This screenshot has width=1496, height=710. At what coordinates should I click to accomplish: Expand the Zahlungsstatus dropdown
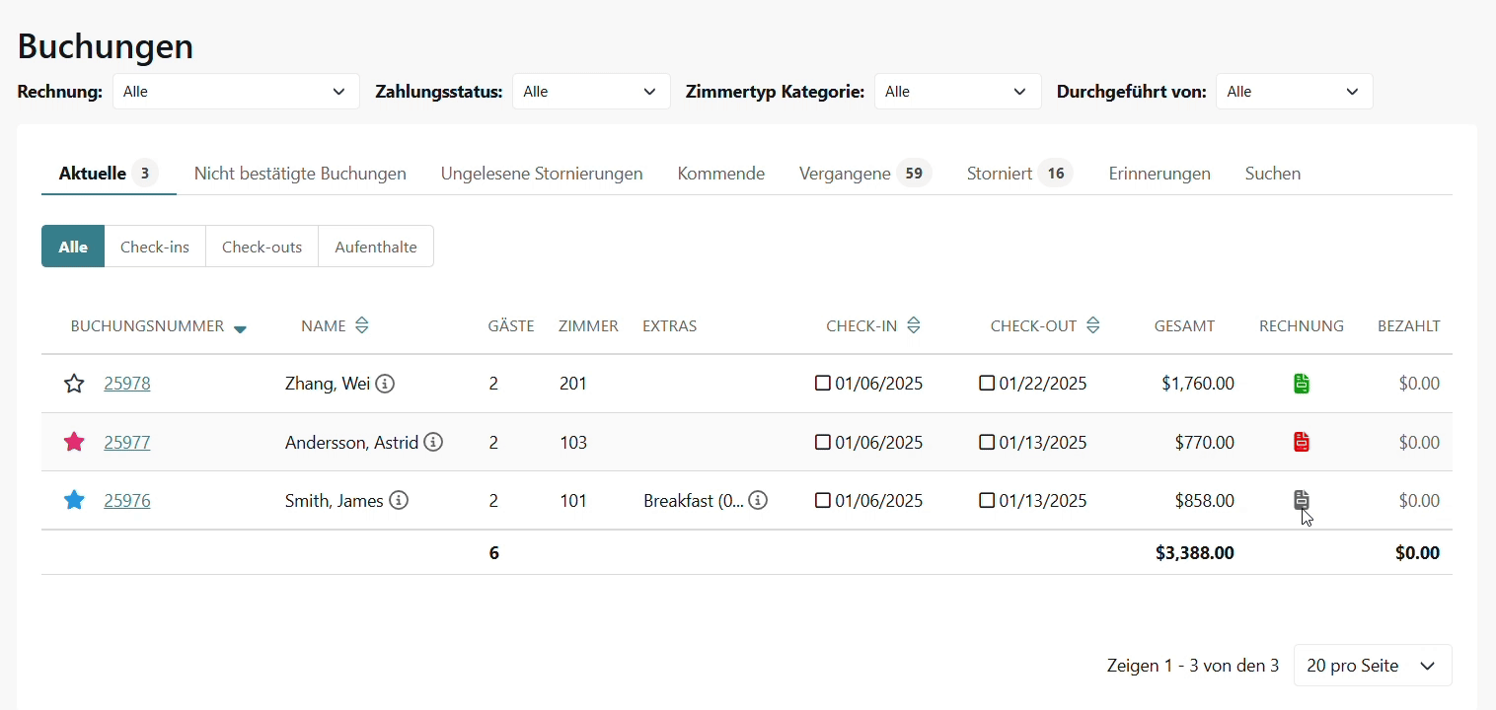point(590,92)
